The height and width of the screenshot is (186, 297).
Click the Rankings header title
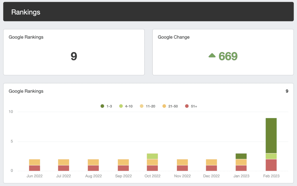pos(26,12)
